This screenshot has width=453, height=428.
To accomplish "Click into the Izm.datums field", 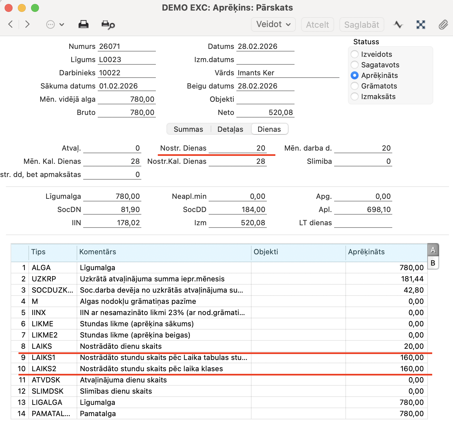I will pyautogui.click(x=265, y=60).
